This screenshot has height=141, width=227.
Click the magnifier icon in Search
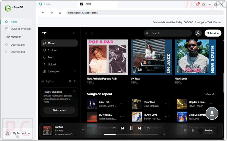[x=147, y=33]
